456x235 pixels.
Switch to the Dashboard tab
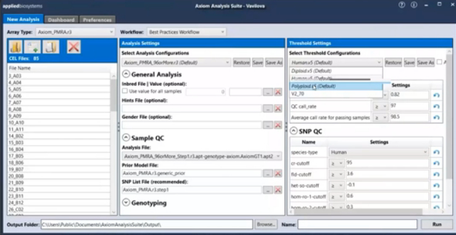point(61,20)
